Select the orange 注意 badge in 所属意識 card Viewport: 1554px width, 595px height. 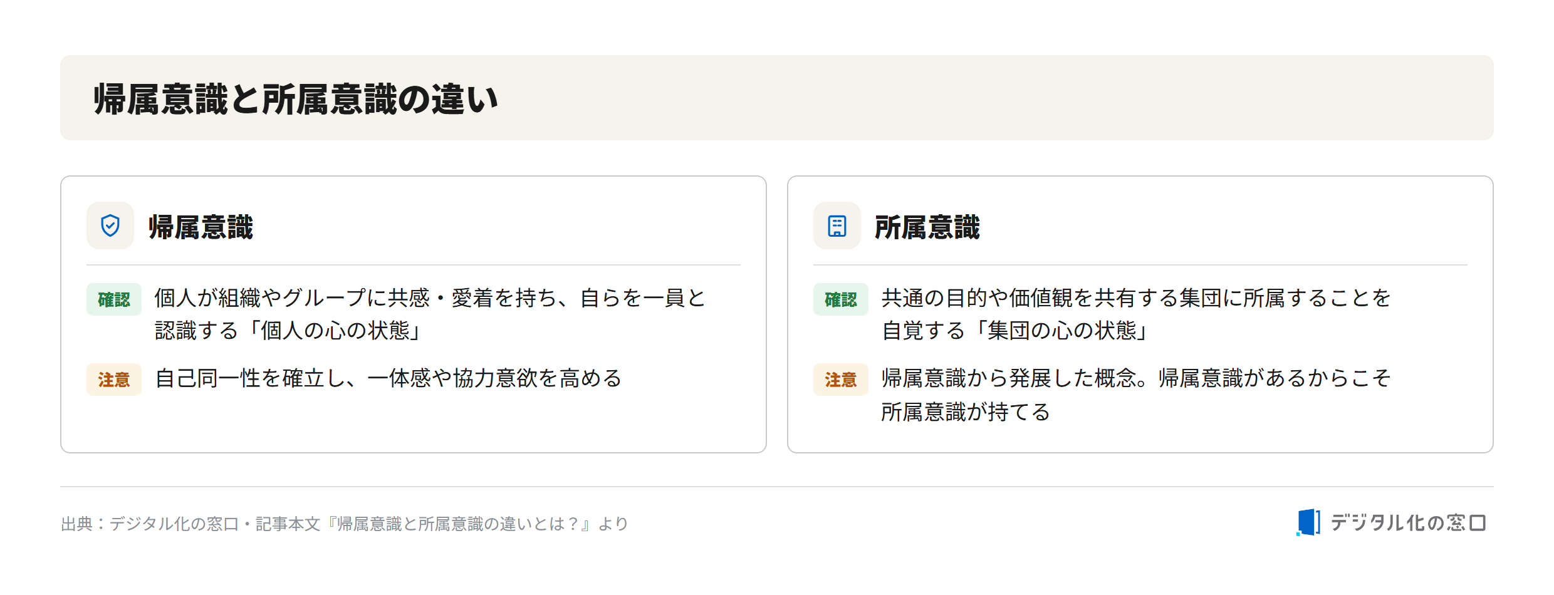pos(841,380)
